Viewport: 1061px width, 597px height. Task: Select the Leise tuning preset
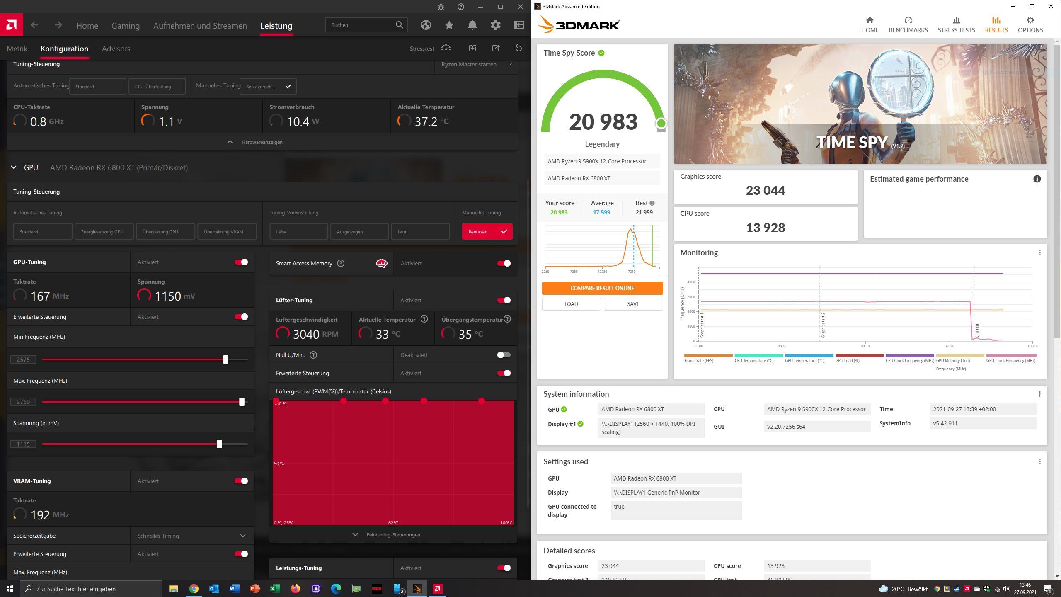(298, 231)
